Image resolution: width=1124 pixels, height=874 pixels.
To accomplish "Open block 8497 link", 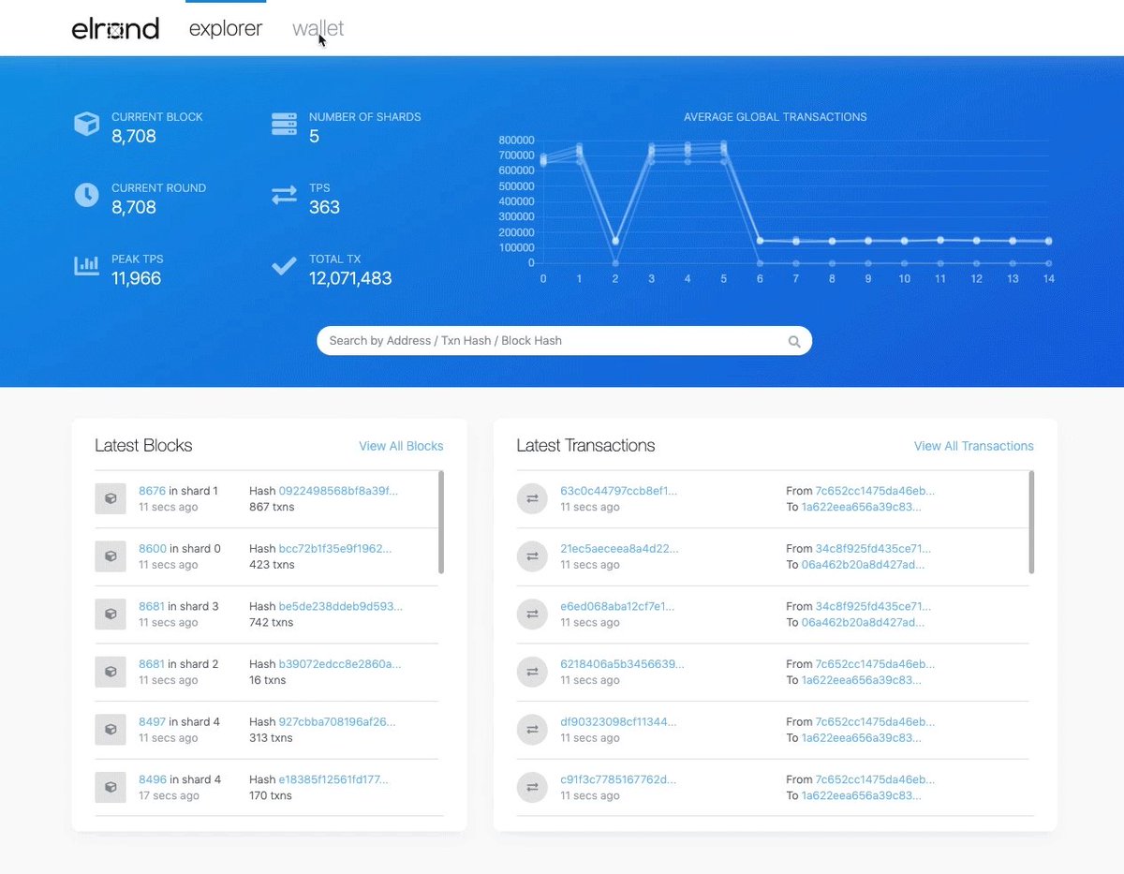I will coord(152,722).
